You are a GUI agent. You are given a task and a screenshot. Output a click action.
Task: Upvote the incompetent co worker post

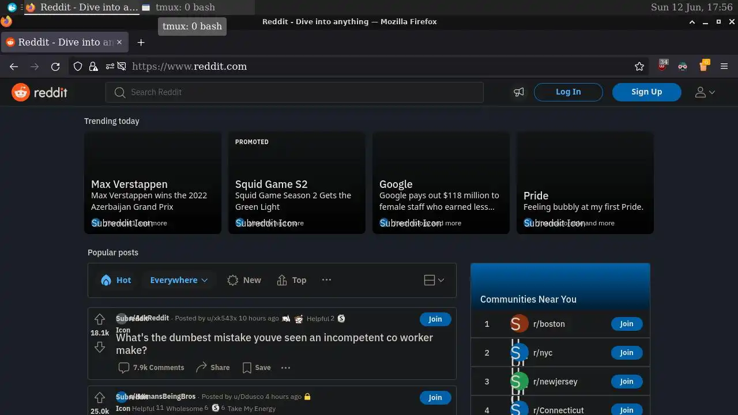[x=100, y=319]
